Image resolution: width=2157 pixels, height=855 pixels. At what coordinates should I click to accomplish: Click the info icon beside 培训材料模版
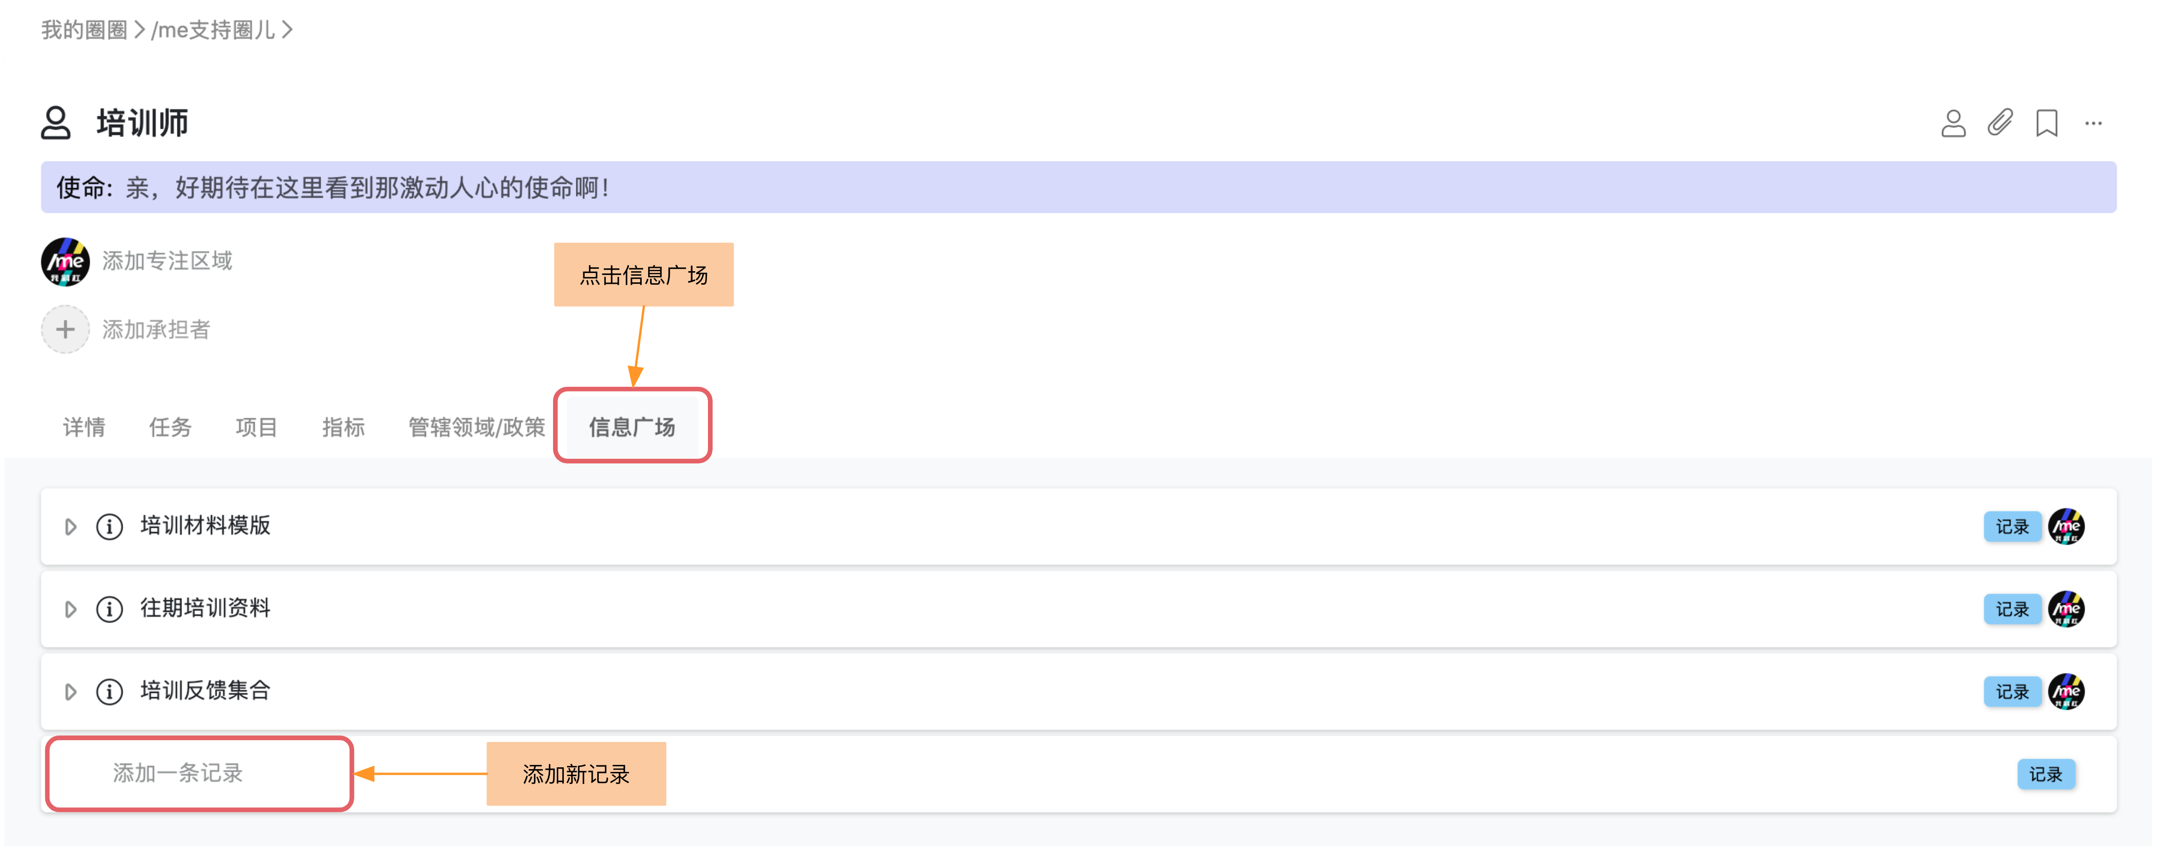coord(110,527)
